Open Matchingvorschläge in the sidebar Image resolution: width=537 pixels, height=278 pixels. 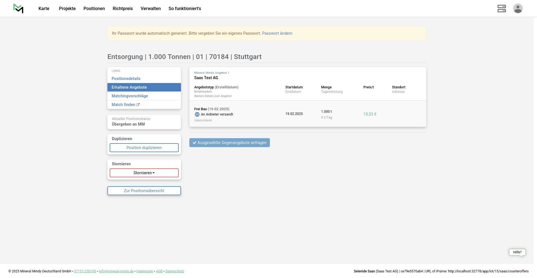(x=130, y=96)
